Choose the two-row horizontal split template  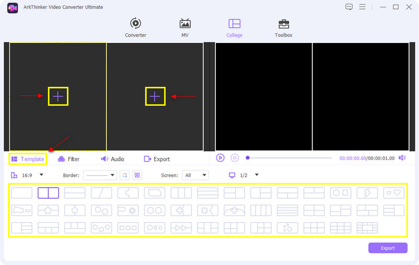pos(75,193)
